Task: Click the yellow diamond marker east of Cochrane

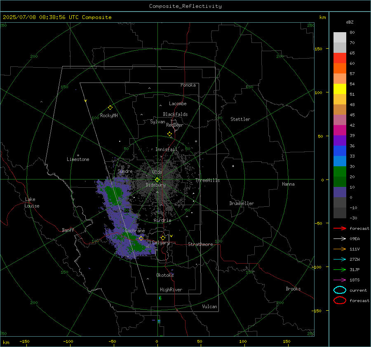Action: coord(141,238)
